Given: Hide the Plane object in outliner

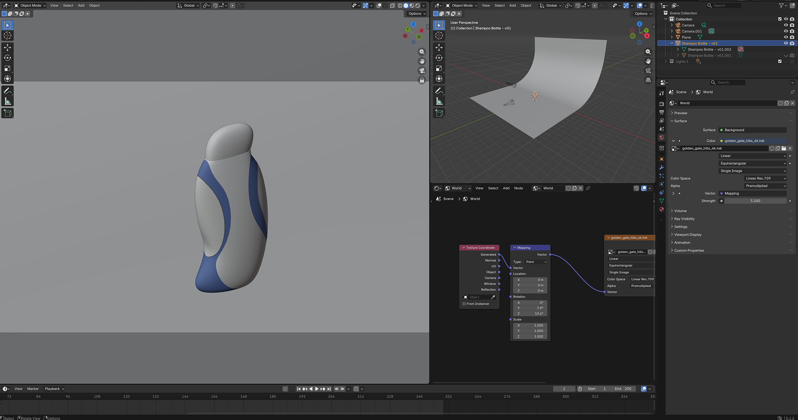Looking at the screenshot, I should [786, 37].
